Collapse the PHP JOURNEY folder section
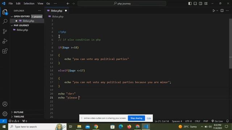Screen dimensions: 232x130 pos(12,26)
